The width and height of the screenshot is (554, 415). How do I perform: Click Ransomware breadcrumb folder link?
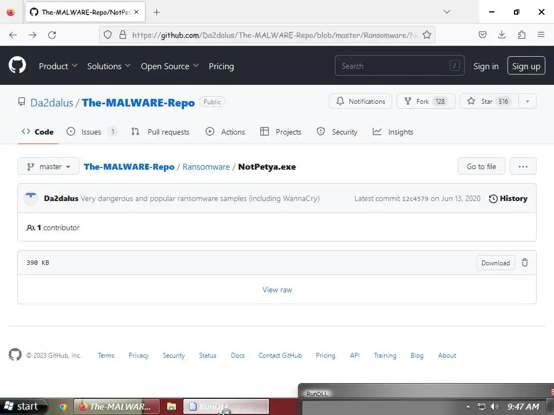point(206,166)
